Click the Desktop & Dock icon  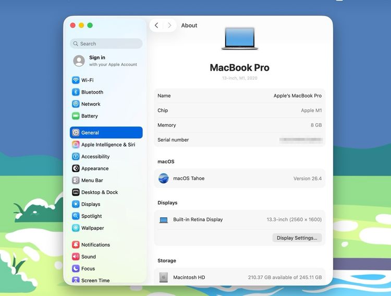click(x=76, y=192)
